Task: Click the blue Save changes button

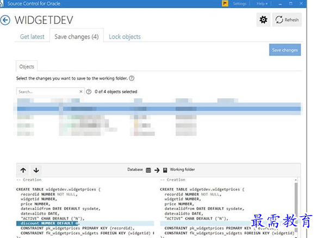Action: 285,50
